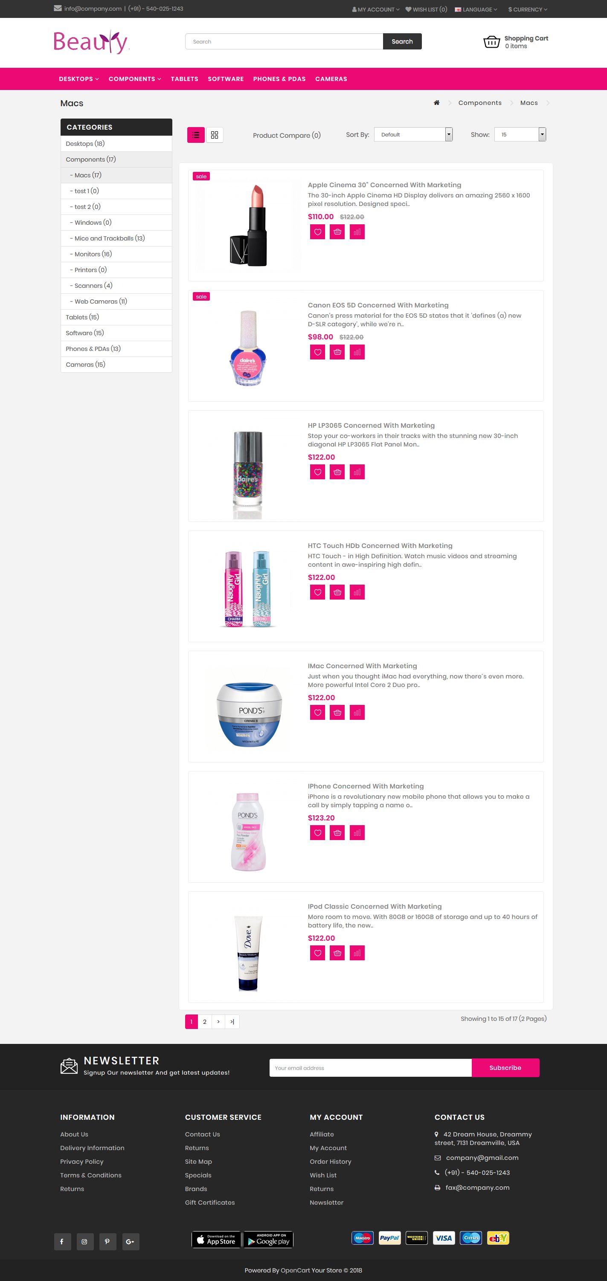Open the Facebook social icon
The width and height of the screenshot is (607, 1281).
pos(62,1242)
